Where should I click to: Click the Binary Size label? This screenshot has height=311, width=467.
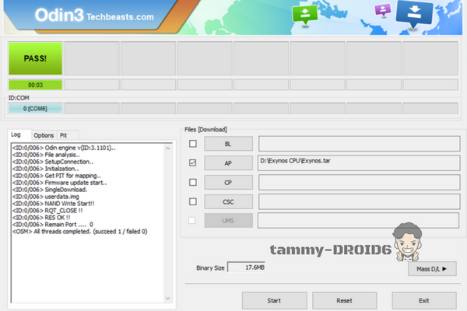pos(210,267)
